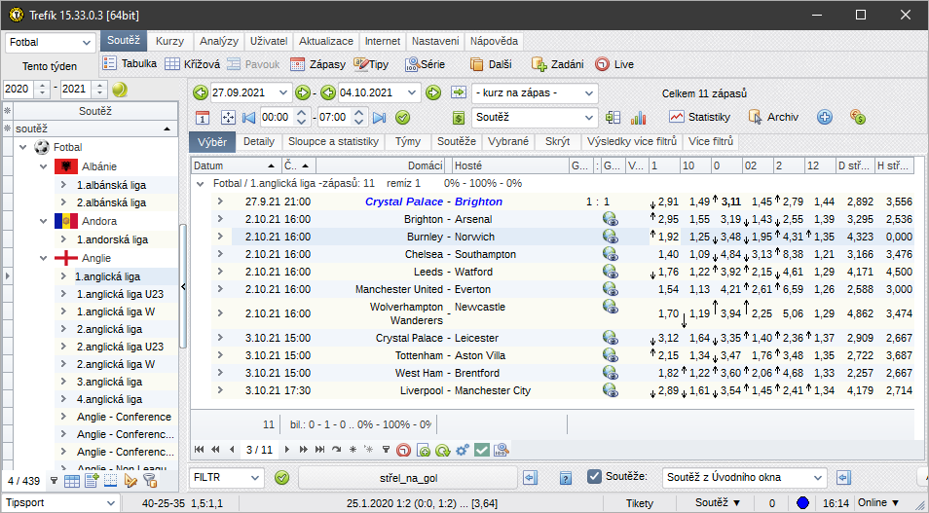
Task: Open the Tipy tips view
Action: (371, 64)
